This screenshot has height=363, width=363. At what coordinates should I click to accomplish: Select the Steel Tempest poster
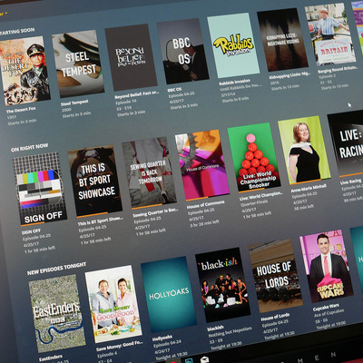(78, 64)
